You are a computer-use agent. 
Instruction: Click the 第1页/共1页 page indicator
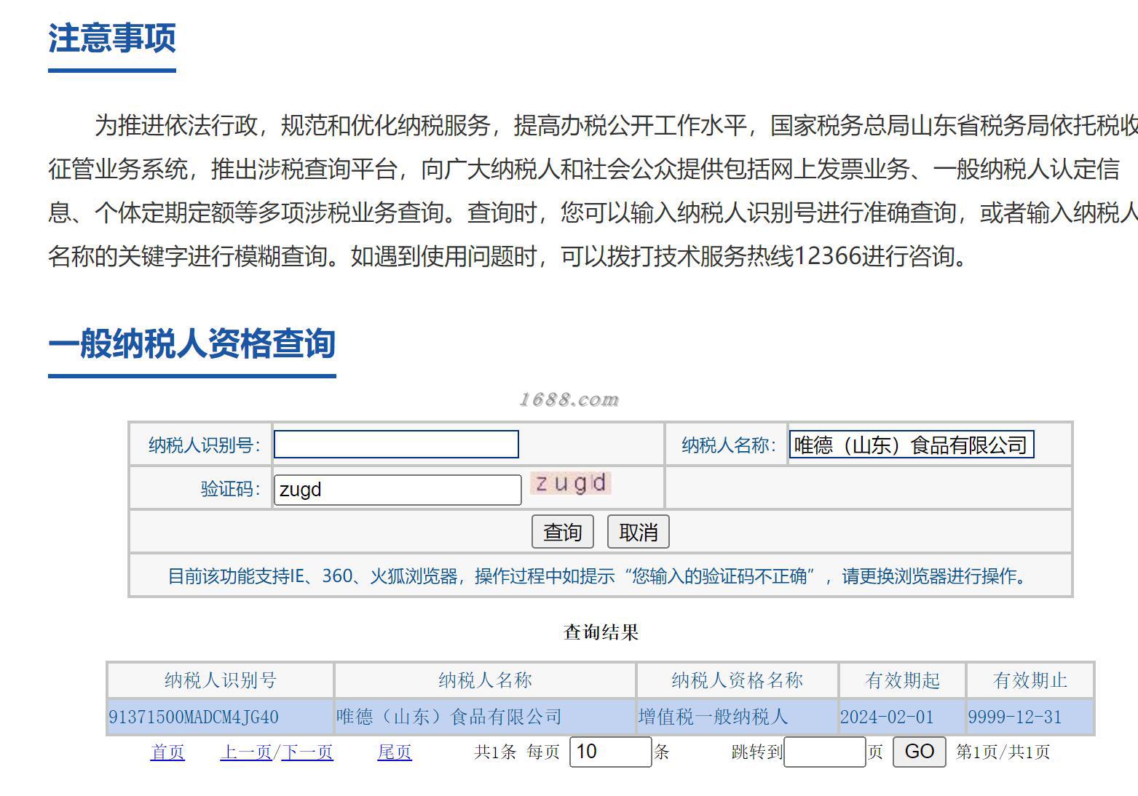coord(1003,752)
